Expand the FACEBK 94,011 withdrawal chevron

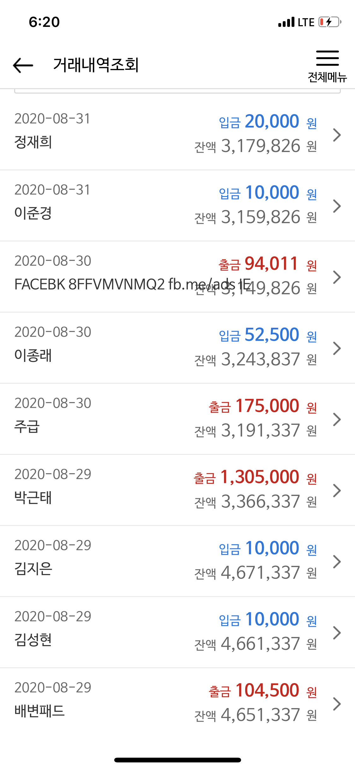coord(337,277)
